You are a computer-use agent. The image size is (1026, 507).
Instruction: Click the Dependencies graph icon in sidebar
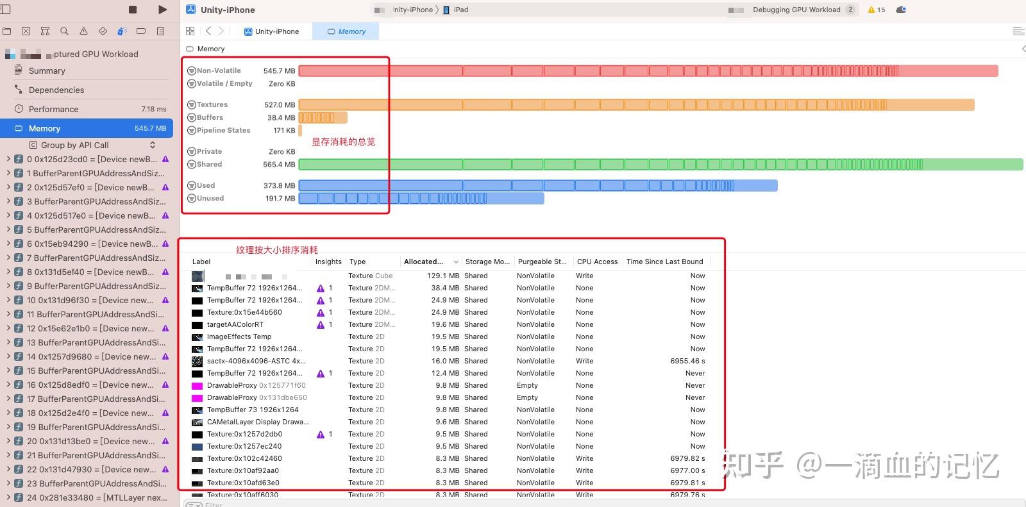tap(19, 89)
